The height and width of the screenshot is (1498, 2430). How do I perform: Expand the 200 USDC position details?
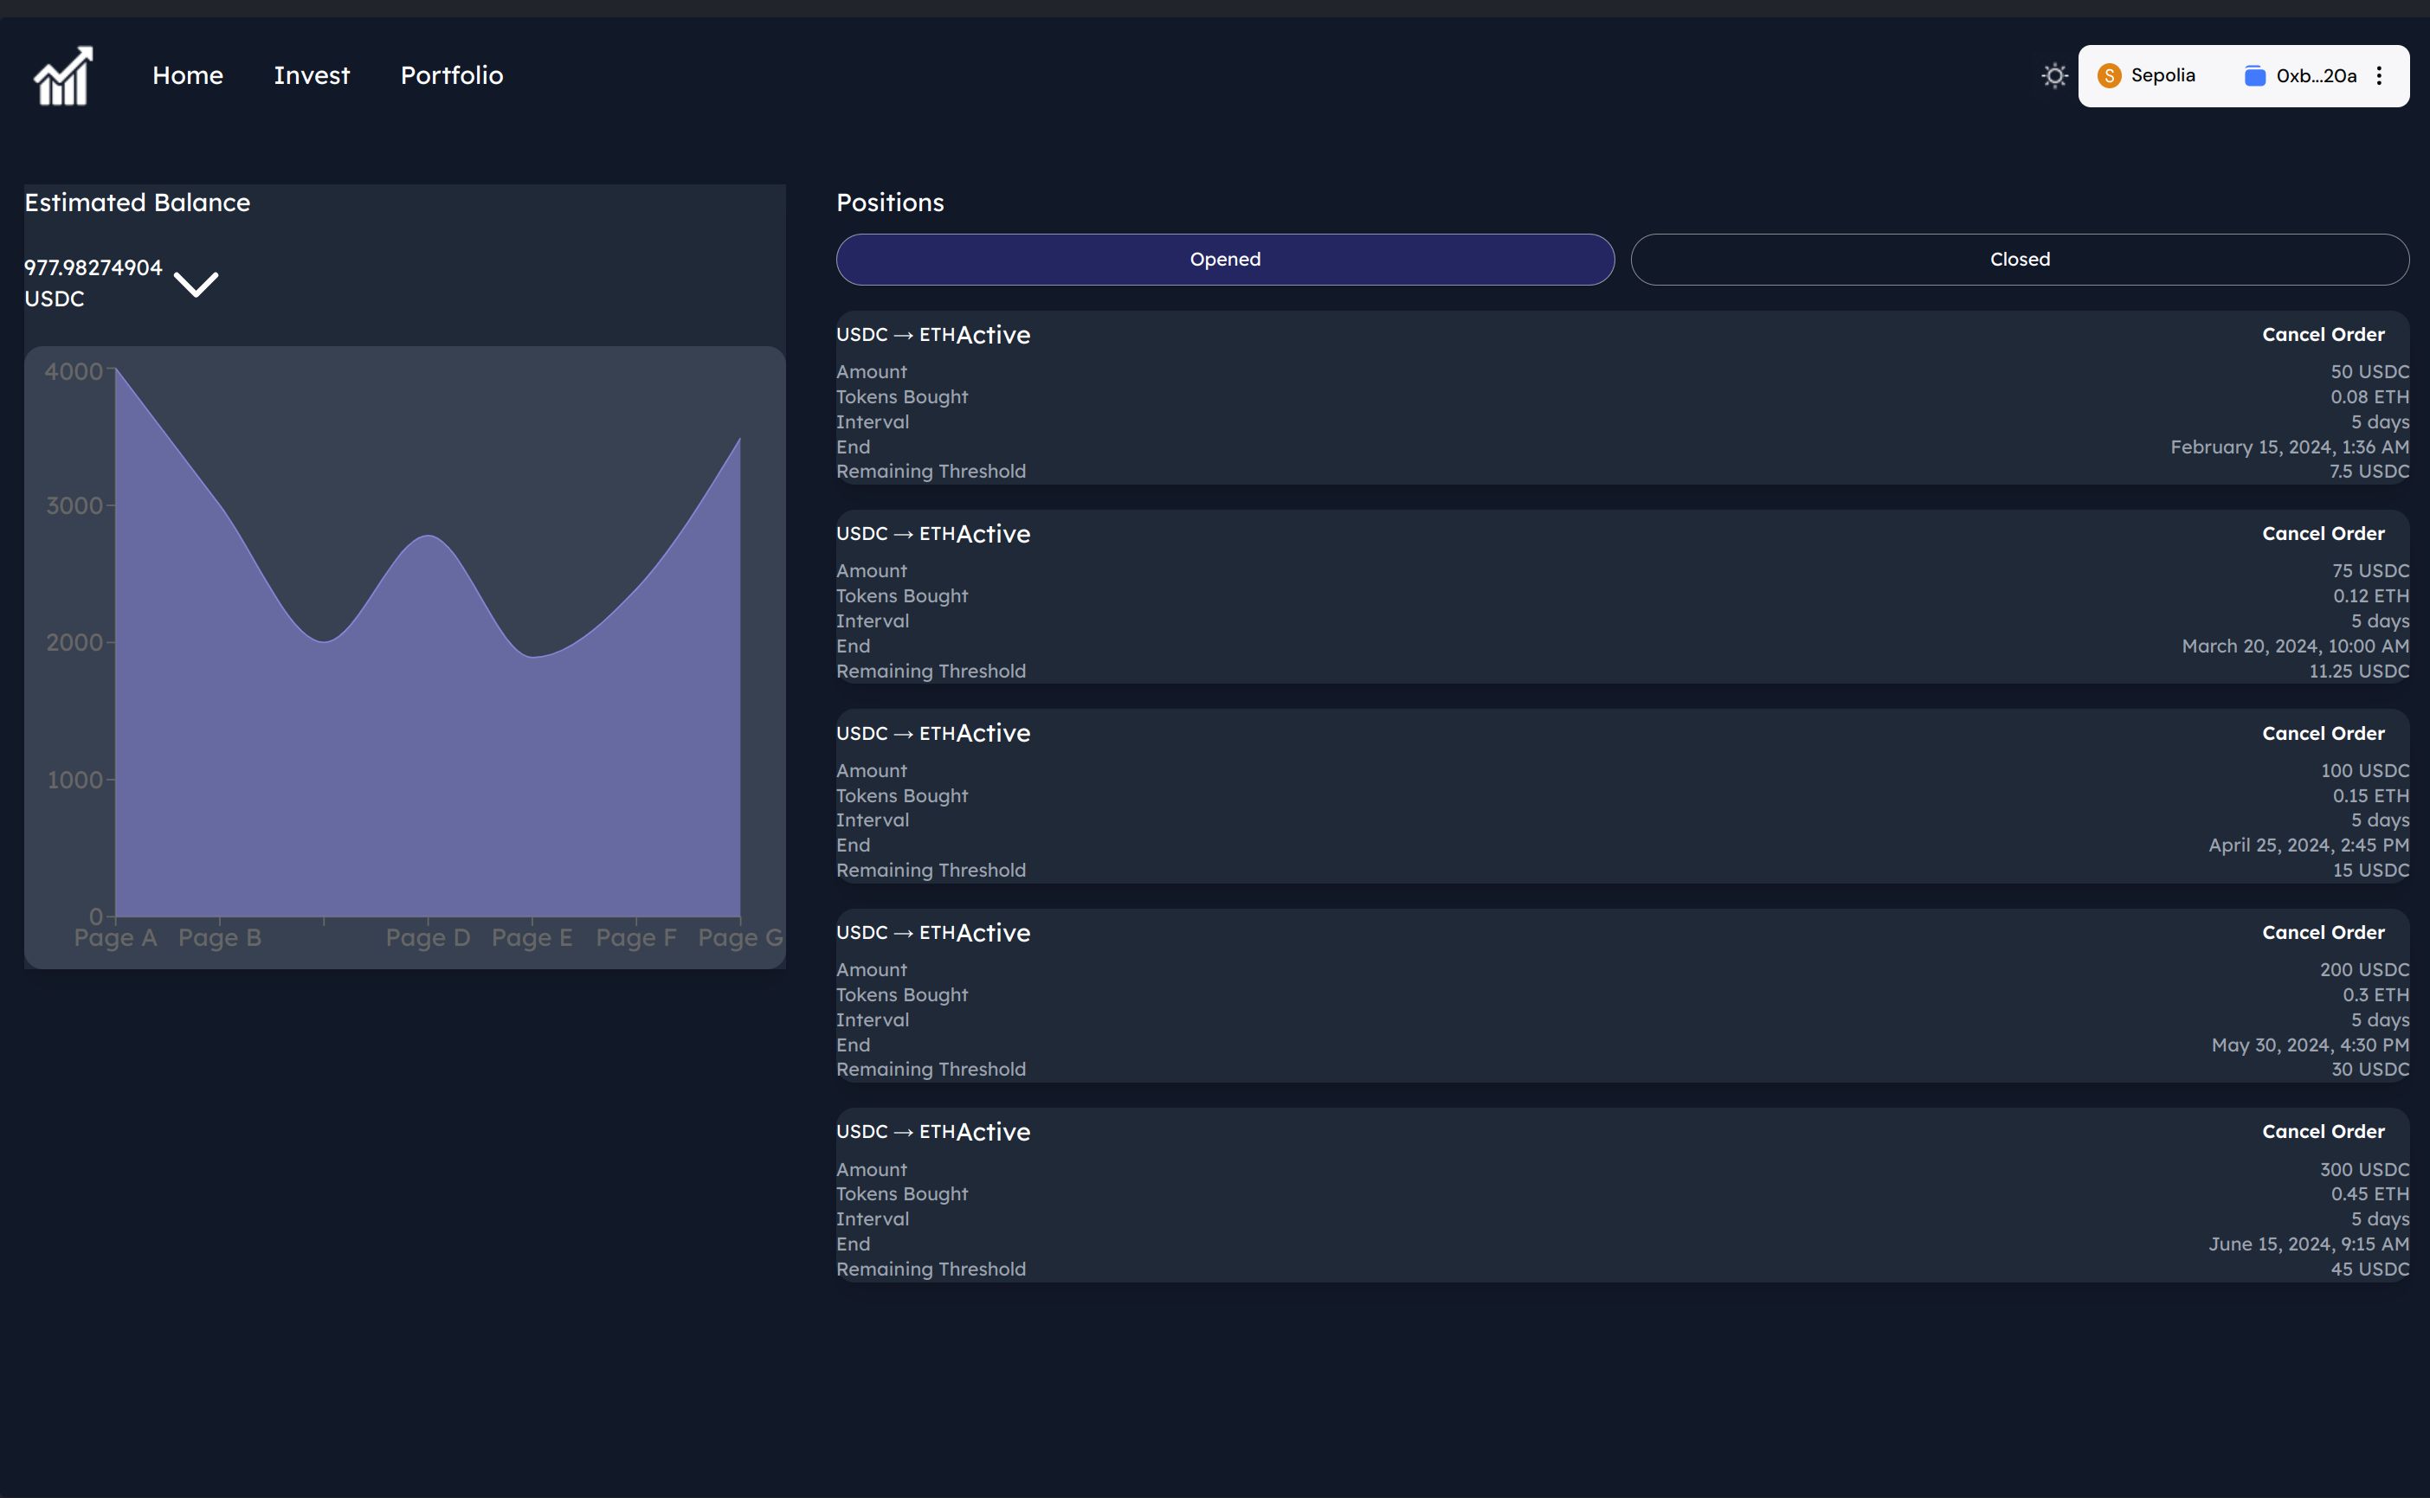pyautogui.click(x=932, y=932)
